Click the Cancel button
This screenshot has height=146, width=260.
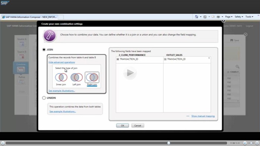[x=138, y=125]
